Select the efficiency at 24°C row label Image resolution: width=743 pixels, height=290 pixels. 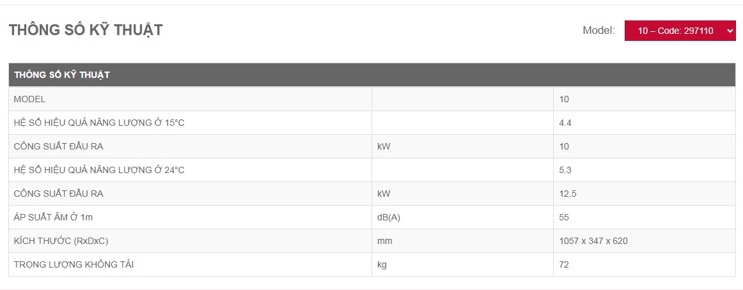tap(99, 171)
